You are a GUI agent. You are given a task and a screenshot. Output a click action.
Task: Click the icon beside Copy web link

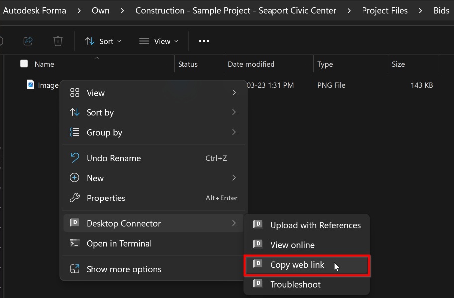click(258, 264)
